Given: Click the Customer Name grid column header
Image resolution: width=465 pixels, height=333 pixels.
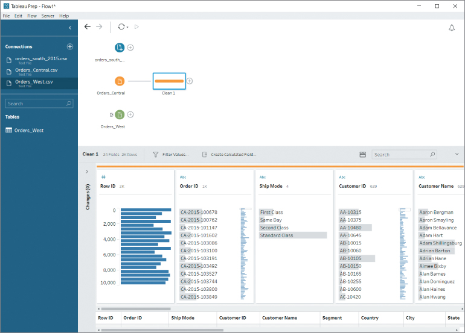Looking at the screenshot, I should pos(280,317).
